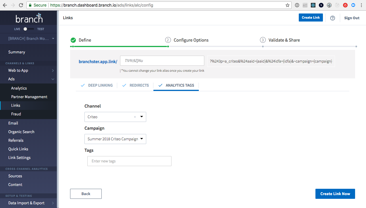Viewport: 366px width, 208px height.
Task: Open the Fraud page
Action: [x=16, y=114]
